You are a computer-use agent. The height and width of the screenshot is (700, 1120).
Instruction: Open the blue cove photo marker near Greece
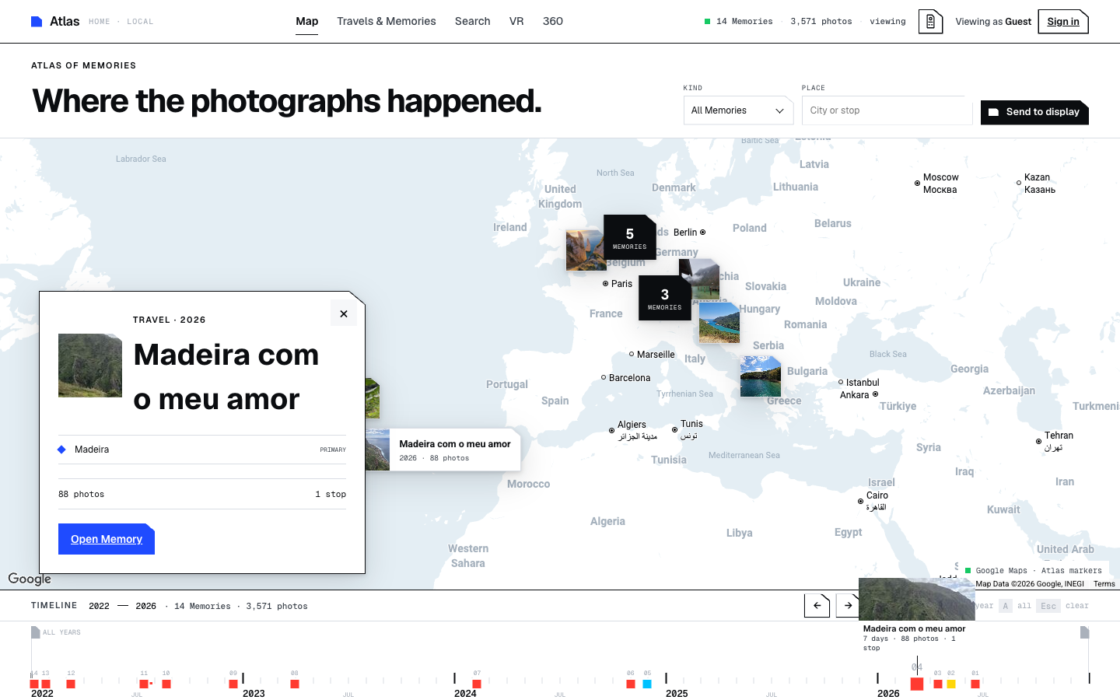point(761,376)
